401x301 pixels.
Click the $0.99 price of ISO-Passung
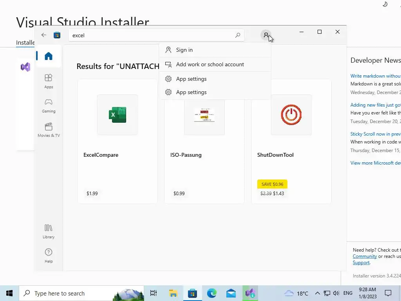179,194
